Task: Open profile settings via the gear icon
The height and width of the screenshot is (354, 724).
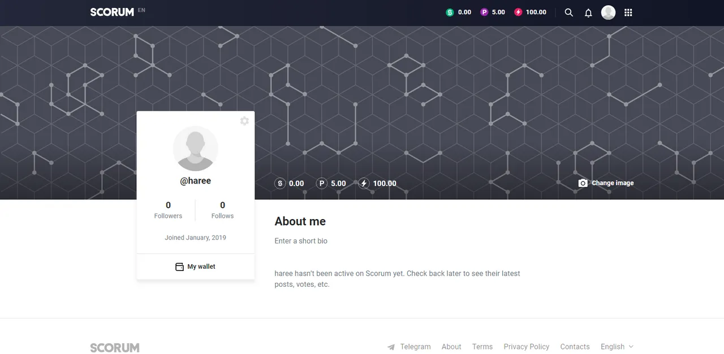Action: [244, 121]
